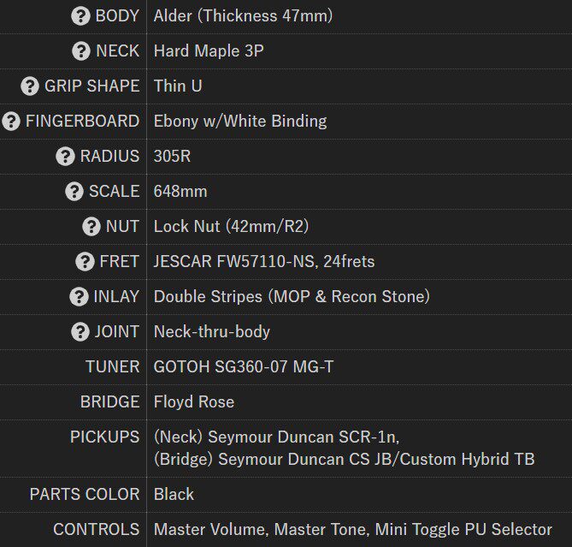Open the JOINT help icon

[x=80, y=332]
